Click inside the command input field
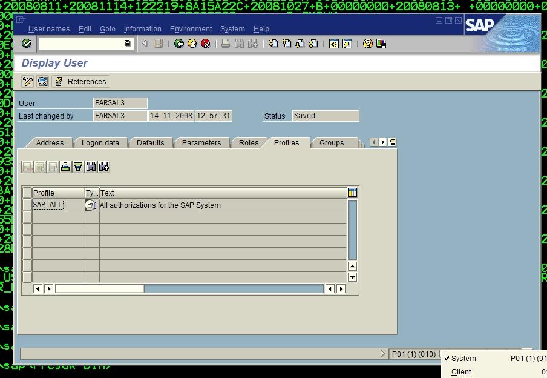 [x=82, y=44]
